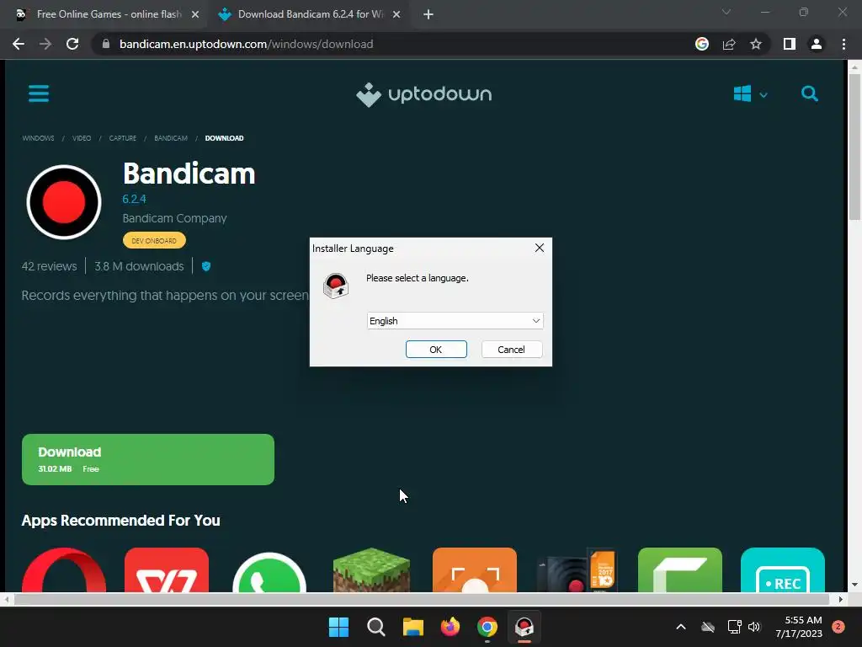This screenshot has width=862, height=647.
Task: Open a new browser tab
Action: (428, 15)
